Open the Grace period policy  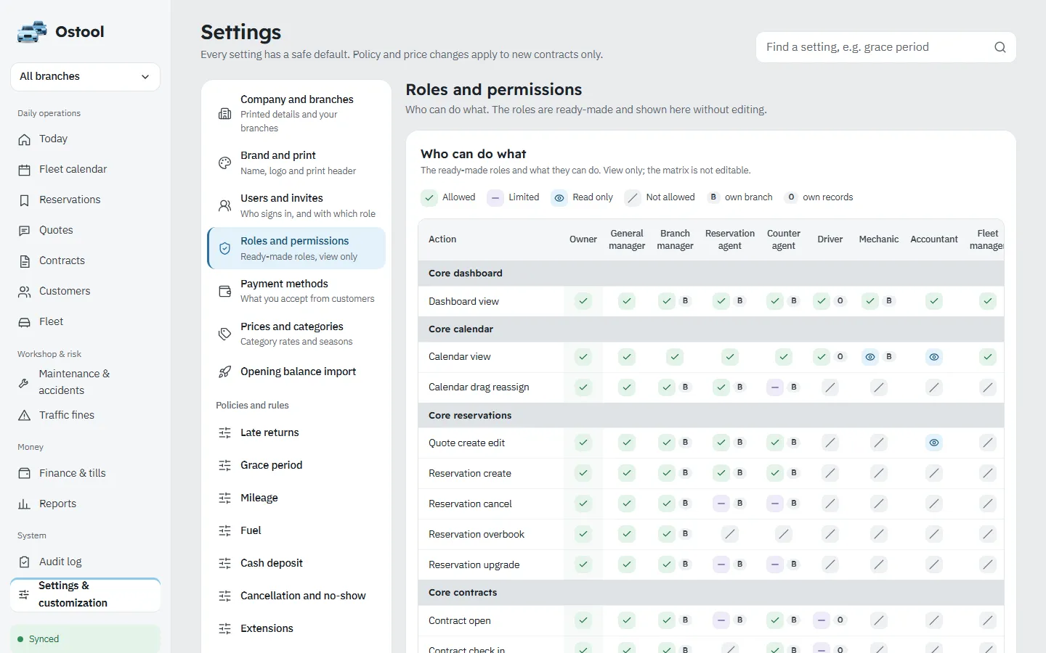(x=296, y=466)
